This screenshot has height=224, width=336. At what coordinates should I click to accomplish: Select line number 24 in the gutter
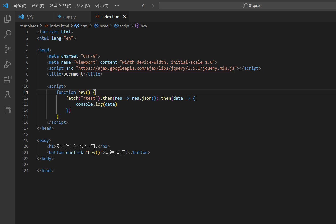(x=26, y=170)
